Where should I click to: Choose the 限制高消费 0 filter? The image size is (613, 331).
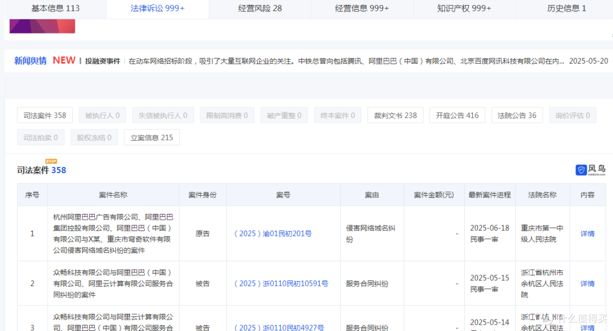pyautogui.click(x=226, y=115)
